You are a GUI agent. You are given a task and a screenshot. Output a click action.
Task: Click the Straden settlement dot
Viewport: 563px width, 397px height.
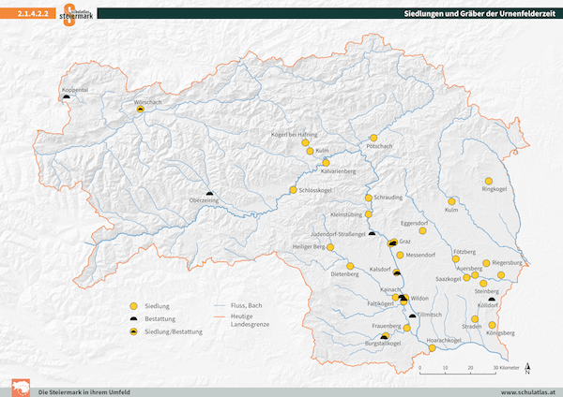pos(475,319)
